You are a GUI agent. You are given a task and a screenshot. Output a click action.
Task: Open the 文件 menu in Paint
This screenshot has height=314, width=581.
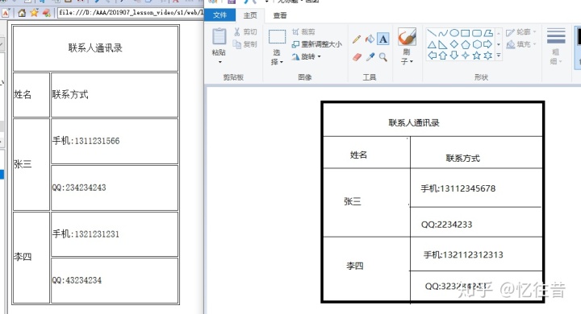tap(219, 15)
